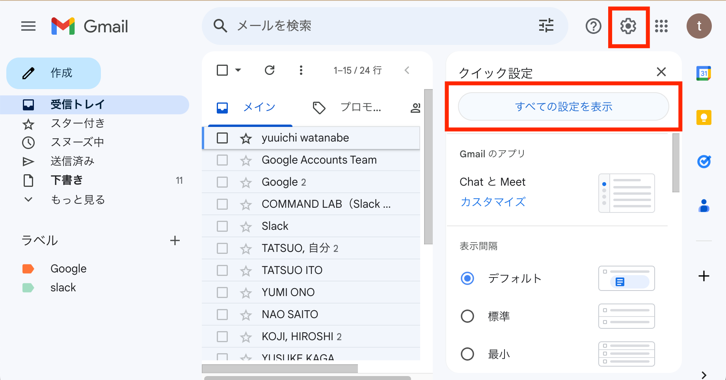Screen dimensions: 726x380
Task: Switch to the プロモ... tab
Action: coord(347,107)
